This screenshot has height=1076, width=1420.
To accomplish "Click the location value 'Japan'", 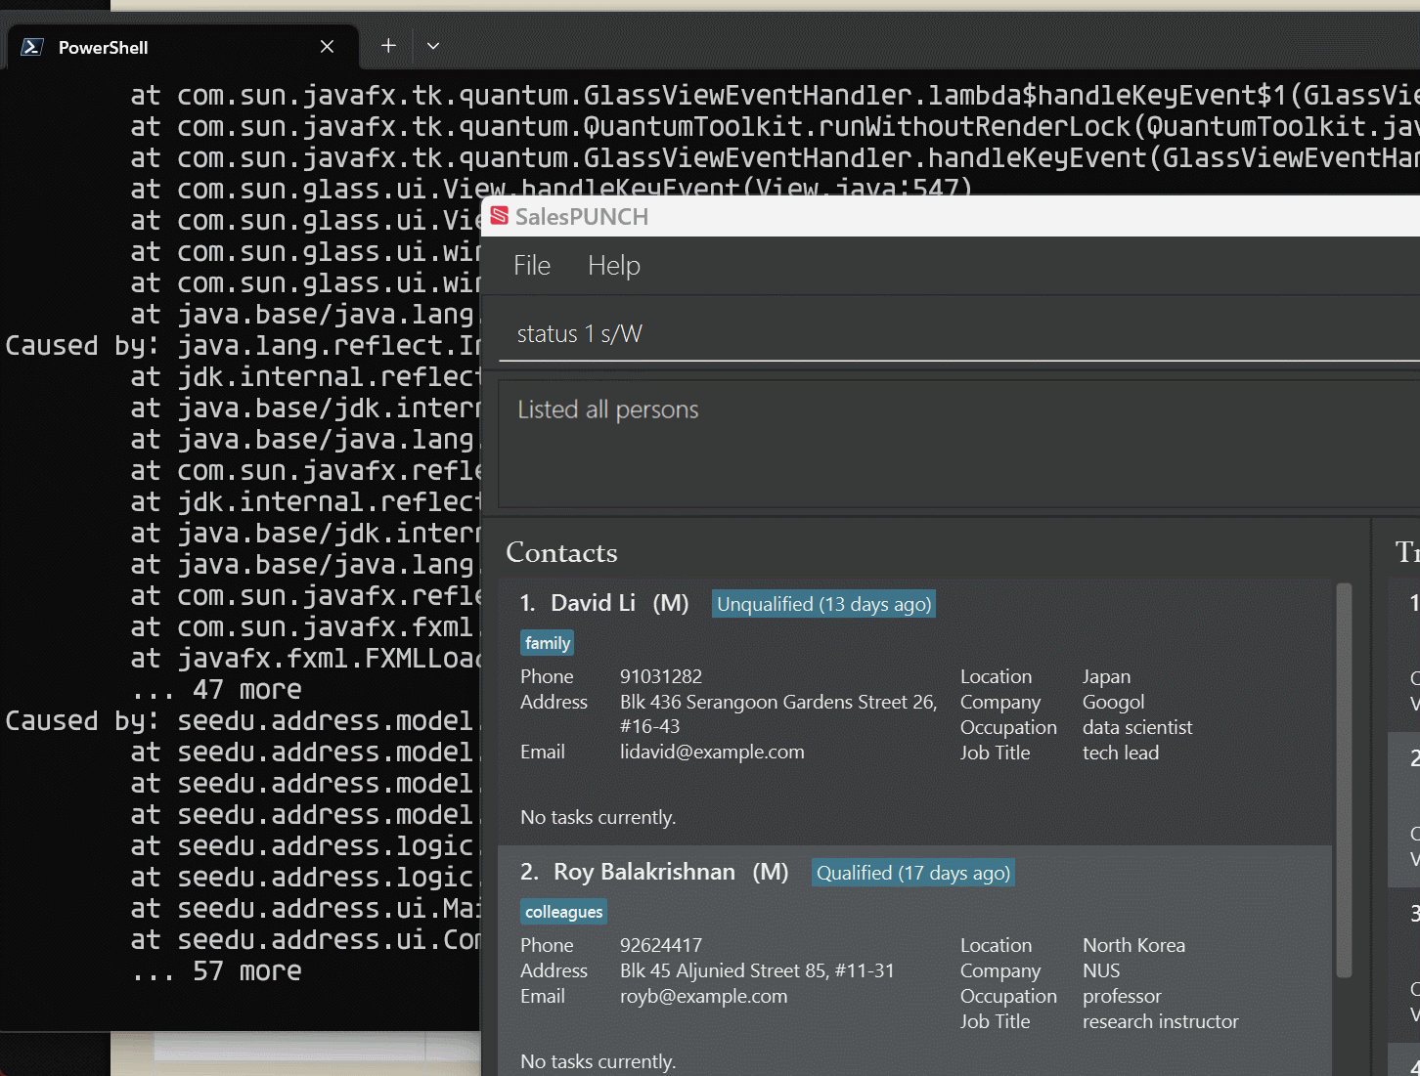I will (1106, 676).
